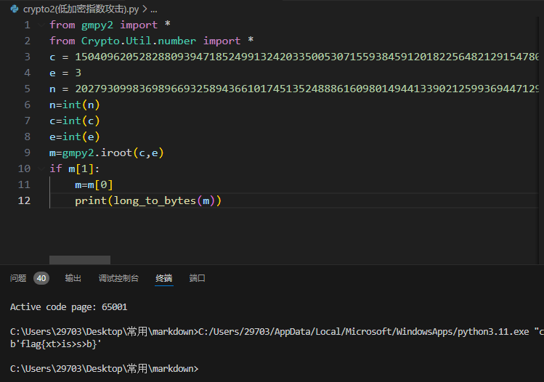
Task: Click the breadcrumb chevron separator
Action: 145,9
